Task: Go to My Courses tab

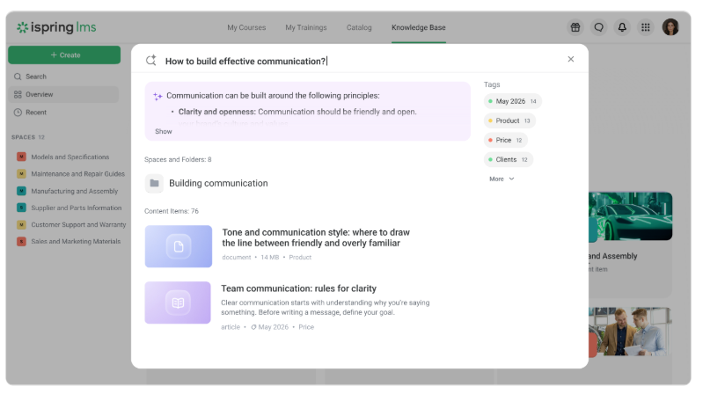Action: point(246,27)
